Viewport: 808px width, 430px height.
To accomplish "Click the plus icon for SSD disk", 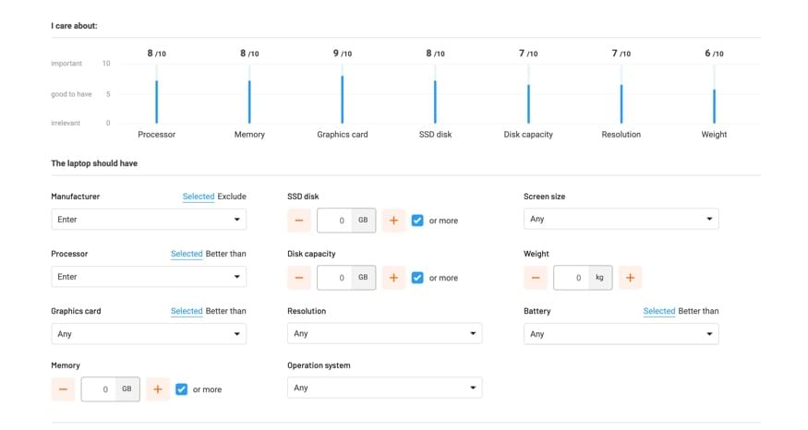I will click(x=393, y=221).
